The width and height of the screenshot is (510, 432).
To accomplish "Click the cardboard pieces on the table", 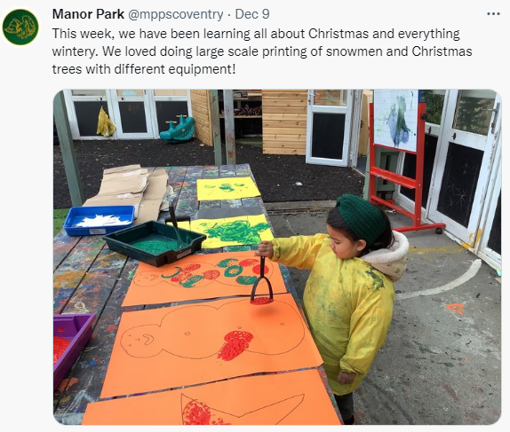I will pyautogui.click(x=130, y=192).
